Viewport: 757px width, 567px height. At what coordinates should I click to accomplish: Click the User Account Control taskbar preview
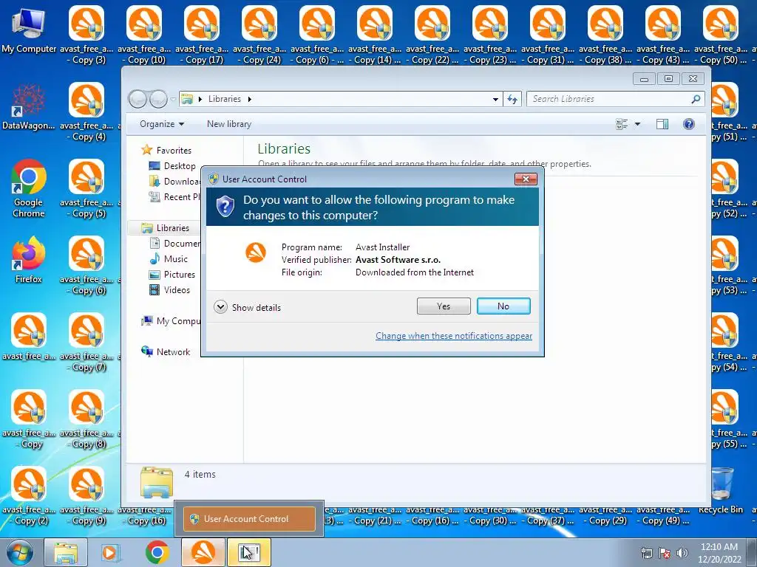[249, 519]
